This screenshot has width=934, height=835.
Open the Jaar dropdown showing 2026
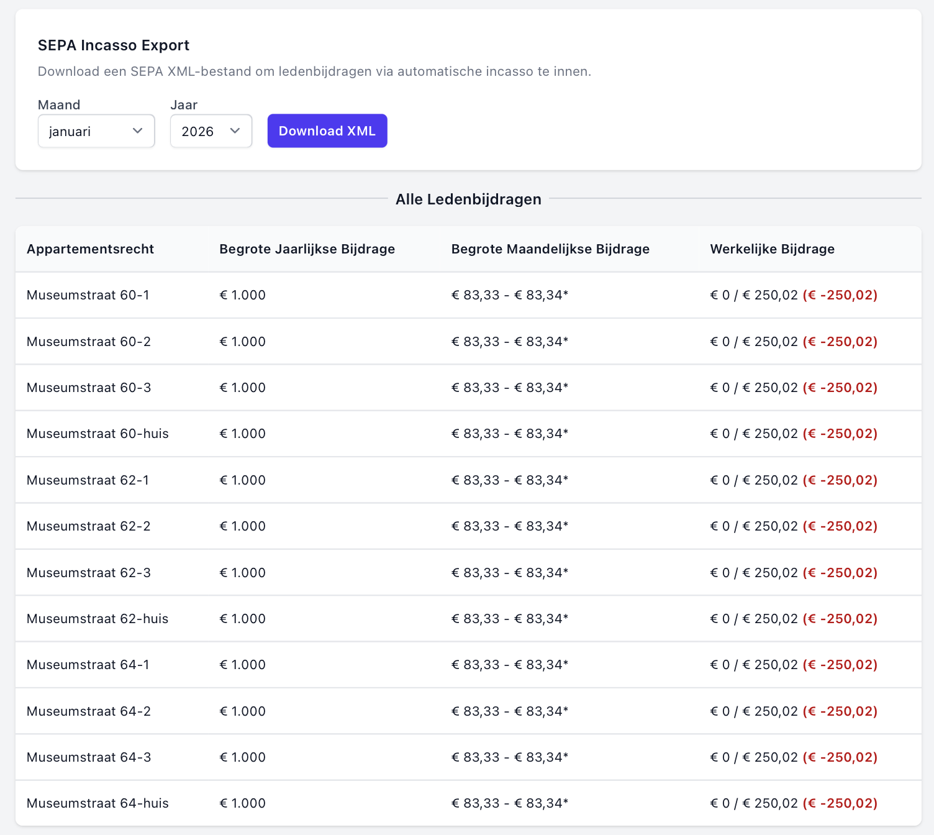coord(211,131)
